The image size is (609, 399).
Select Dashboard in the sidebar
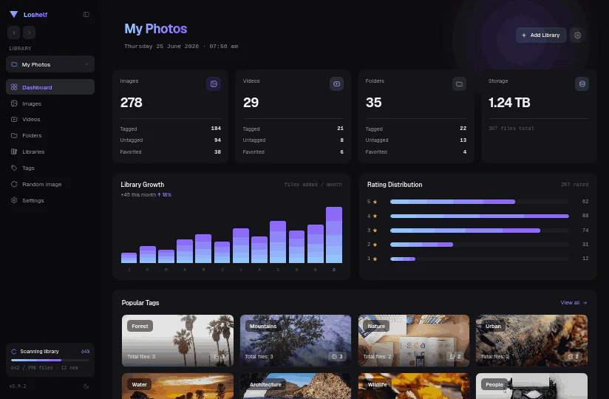click(x=50, y=87)
